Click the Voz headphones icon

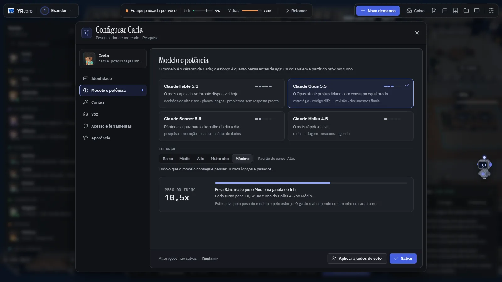pos(86,114)
